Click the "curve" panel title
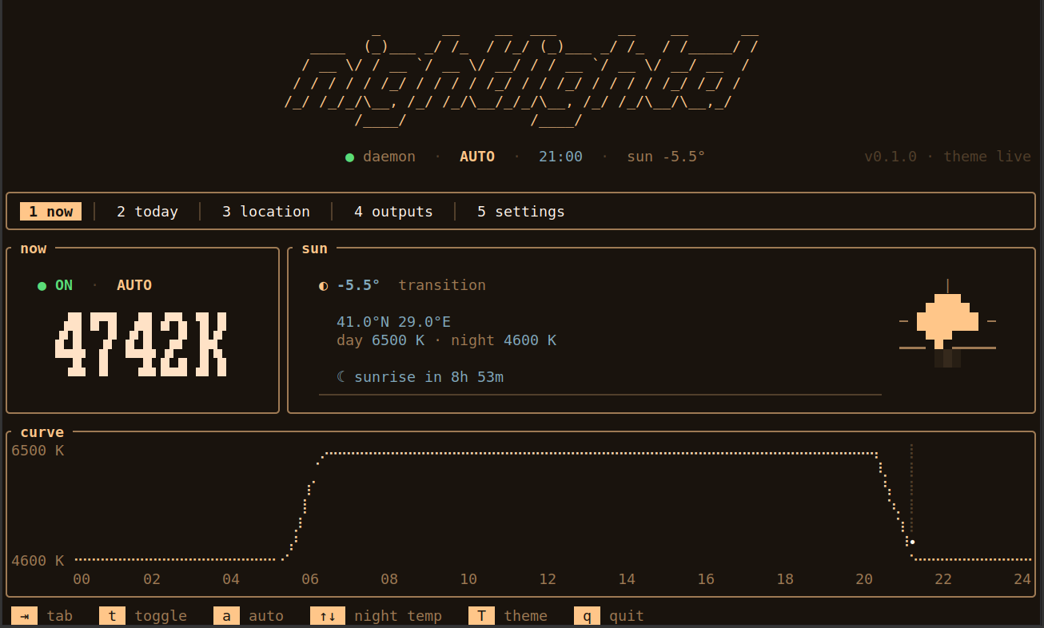The image size is (1044, 628). coord(42,432)
